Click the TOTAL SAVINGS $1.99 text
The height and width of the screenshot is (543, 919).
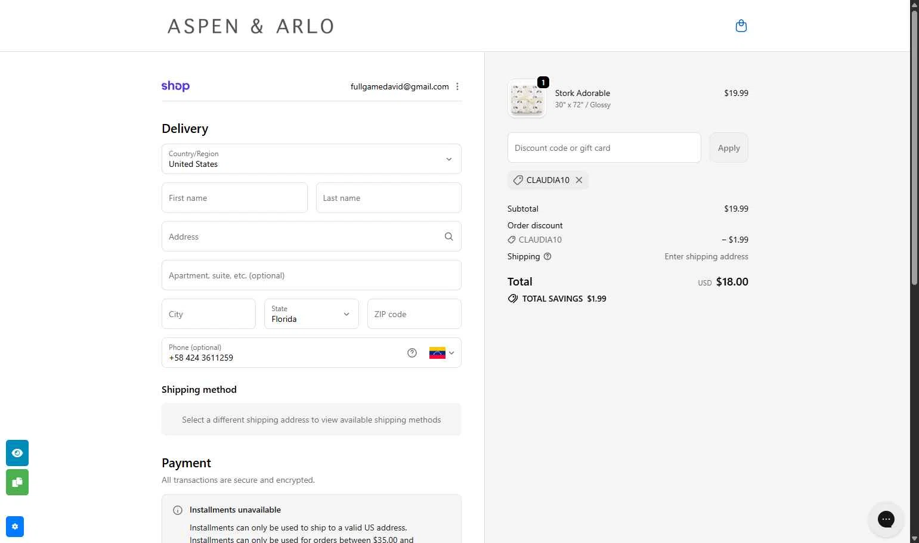(x=564, y=299)
